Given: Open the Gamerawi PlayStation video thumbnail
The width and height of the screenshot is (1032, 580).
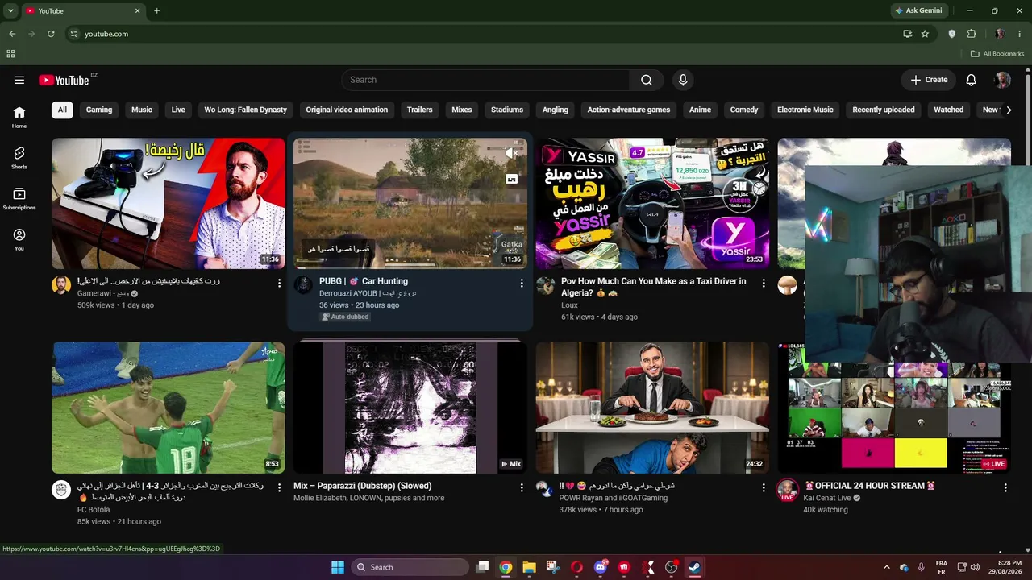Looking at the screenshot, I should pyautogui.click(x=169, y=203).
